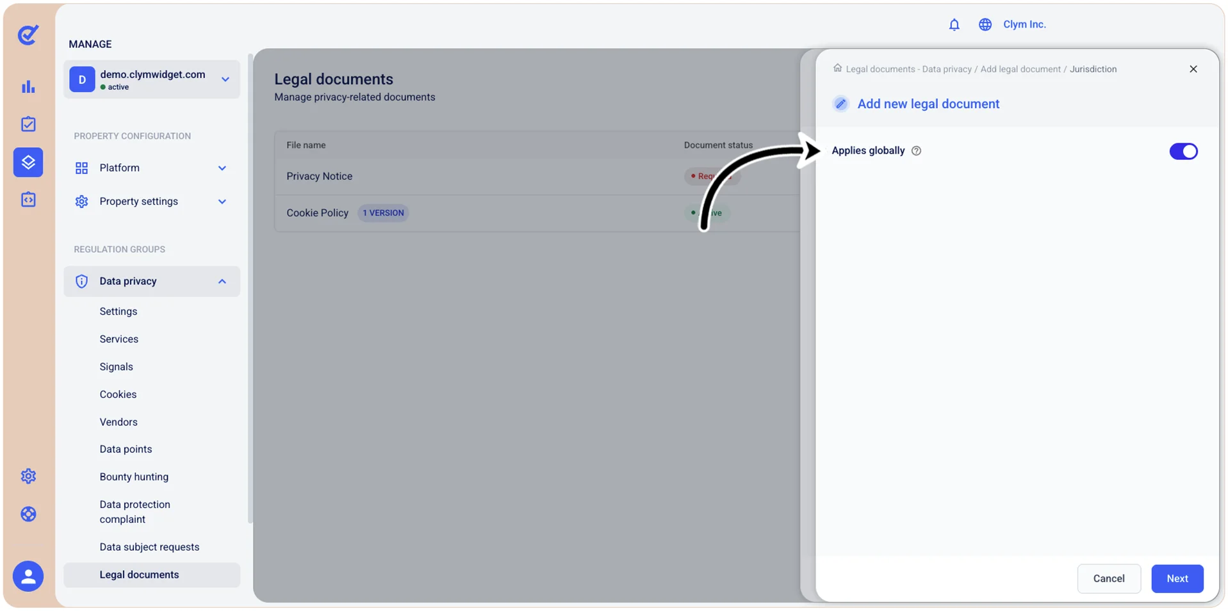Click the globe language icon
The width and height of the screenshot is (1228, 611).
(x=985, y=24)
